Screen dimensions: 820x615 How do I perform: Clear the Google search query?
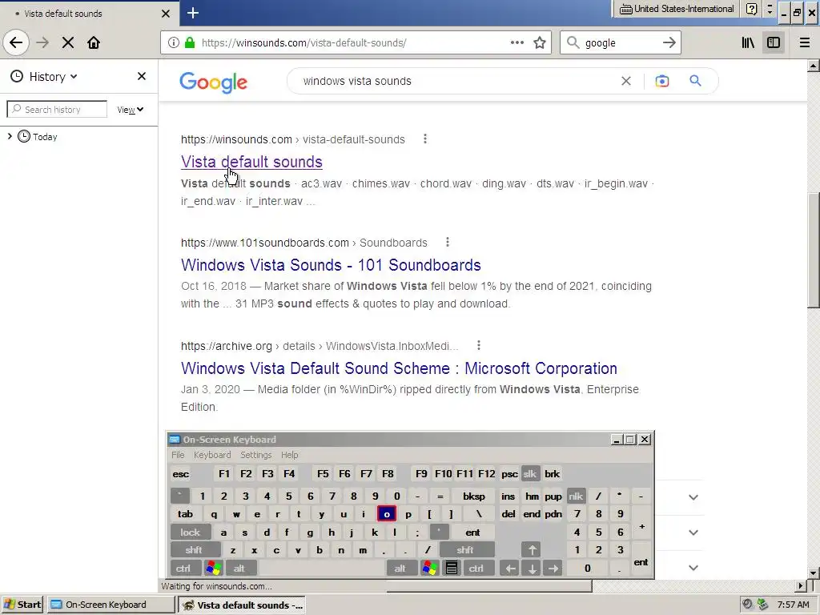click(626, 81)
